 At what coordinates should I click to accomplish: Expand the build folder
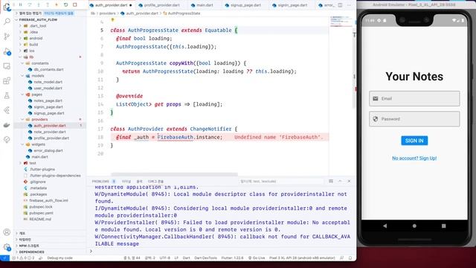[33, 45]
